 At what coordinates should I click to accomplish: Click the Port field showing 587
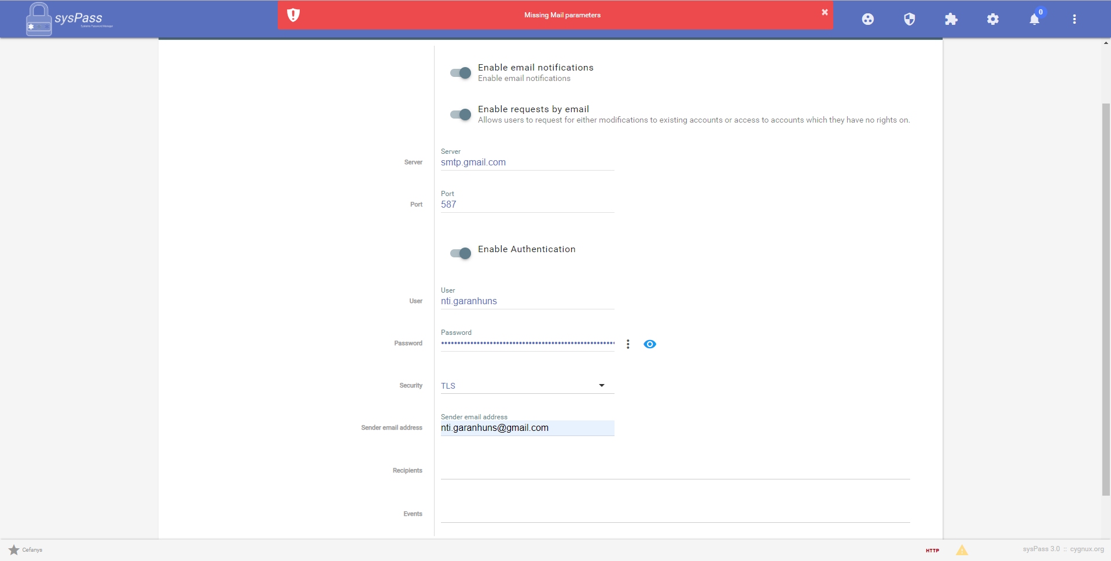[527, 205]
